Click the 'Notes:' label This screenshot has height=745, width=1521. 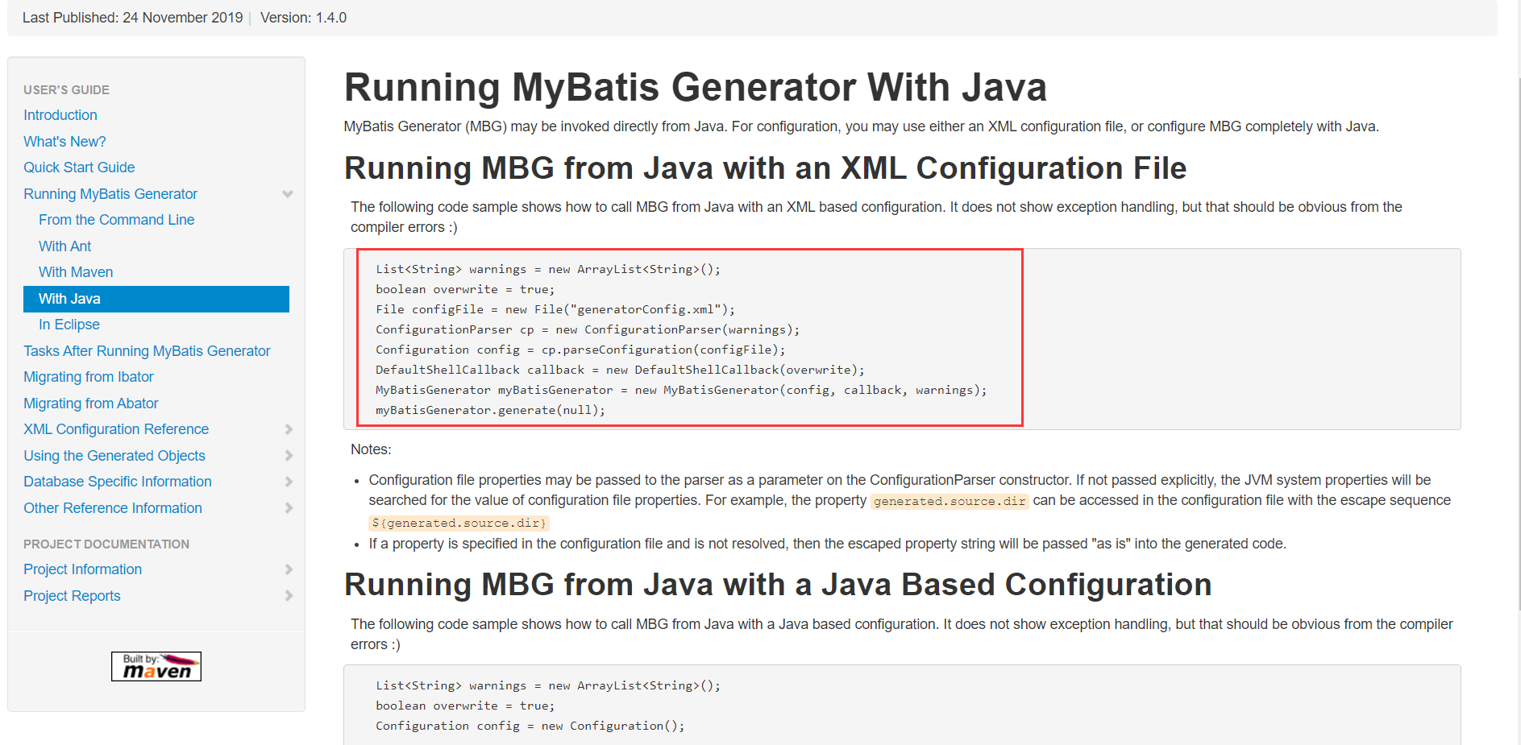371,449
